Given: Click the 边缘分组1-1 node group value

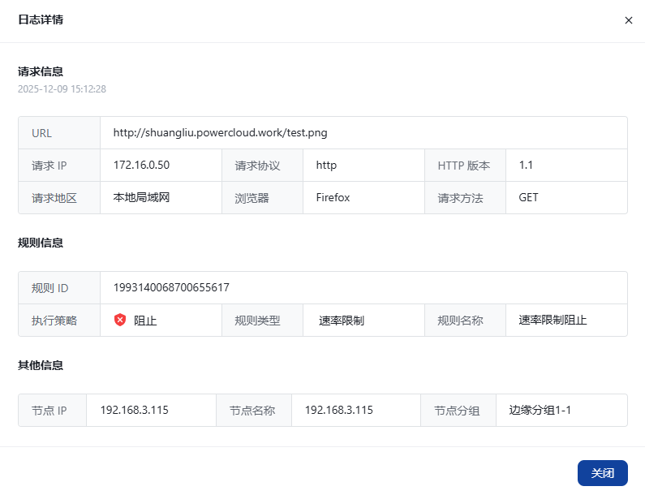Looking at the screenshot, I should 540,410.
